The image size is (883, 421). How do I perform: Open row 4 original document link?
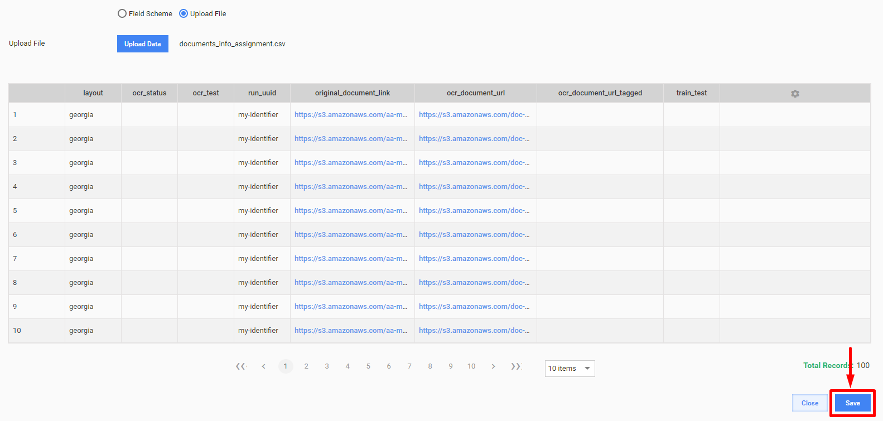pos(351,187)
